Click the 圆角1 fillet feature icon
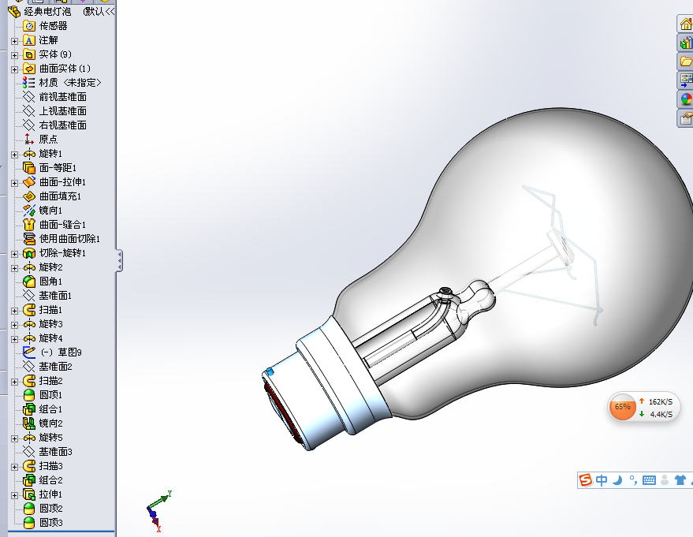Image resolution: width=693 pixels, height=537 pixels. pos(29,282)
